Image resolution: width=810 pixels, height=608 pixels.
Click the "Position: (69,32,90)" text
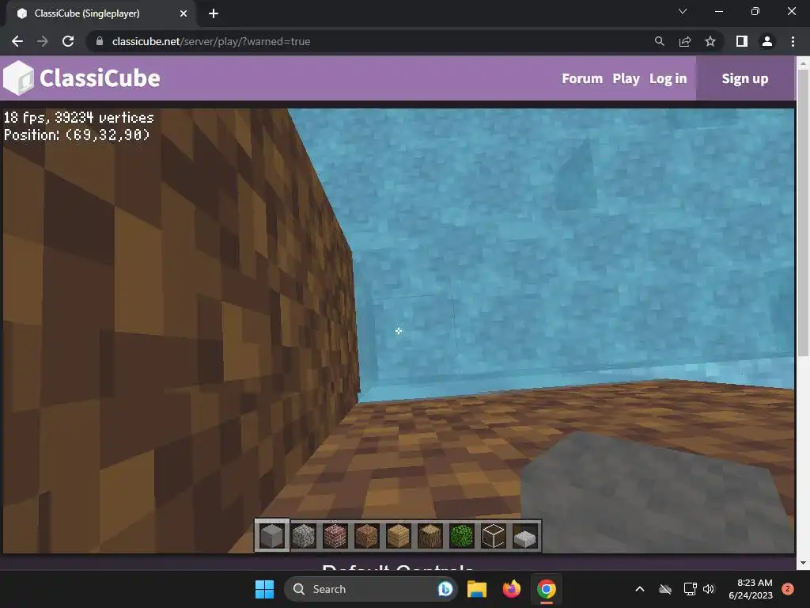click(x=77, y=135)
